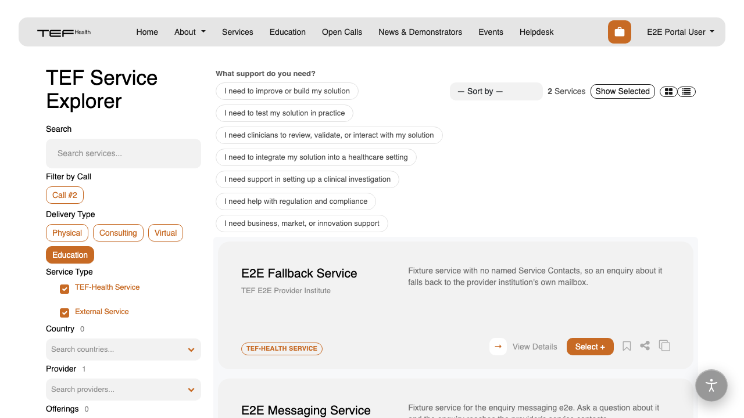
Task: Toggle the Call #2 filter
Action: [x=65, y=195]
